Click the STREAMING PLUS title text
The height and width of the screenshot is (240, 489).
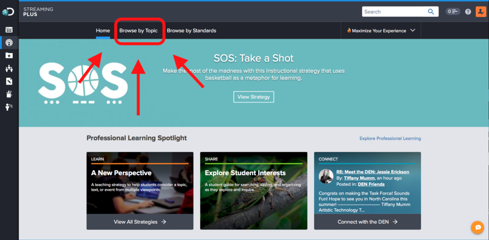tap(38, 12)
